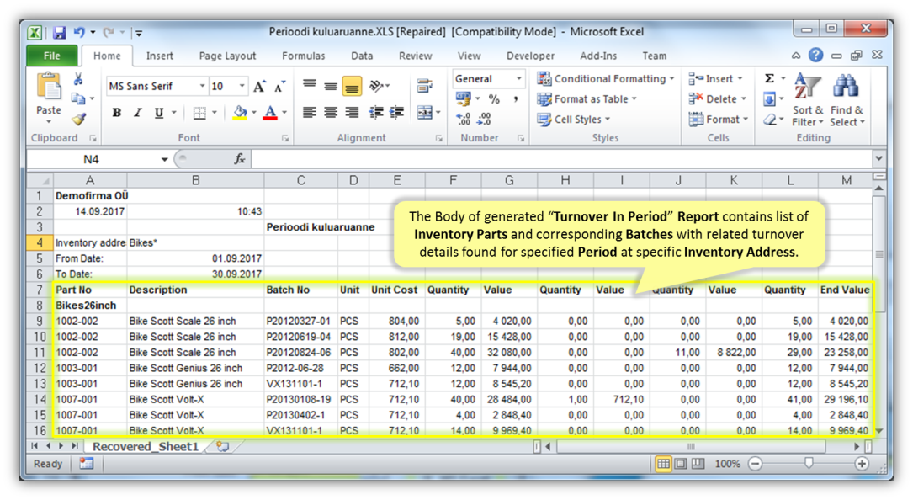Viewport: 913px width, 500px height.
Task: Increase font size with Grow Font icon
Action: pyautogui.click(x=260, y=86)
